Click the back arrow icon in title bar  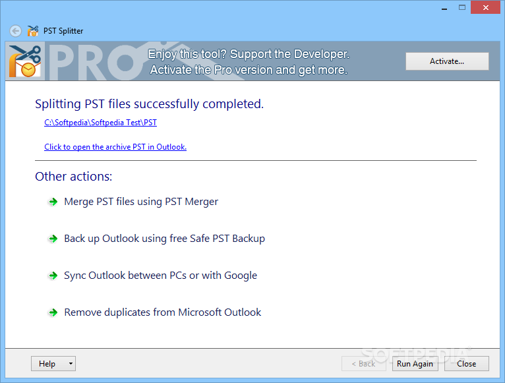(15, 31)
